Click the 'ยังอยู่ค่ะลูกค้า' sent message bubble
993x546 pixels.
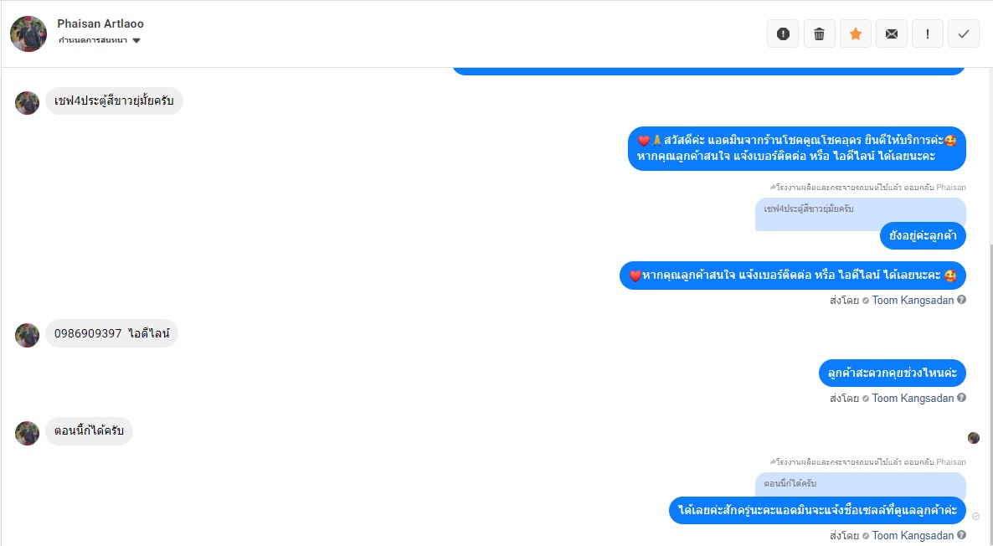(923, 235)
